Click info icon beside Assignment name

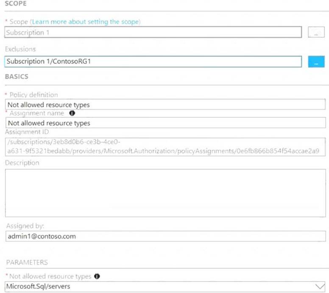pos(72,113)
